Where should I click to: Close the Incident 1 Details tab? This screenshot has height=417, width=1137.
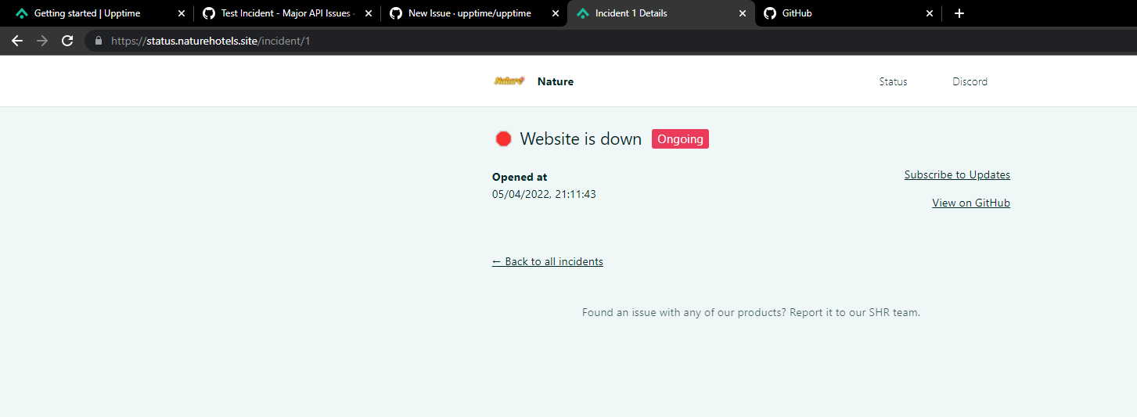pyautogui.click(x=743, y=13)
